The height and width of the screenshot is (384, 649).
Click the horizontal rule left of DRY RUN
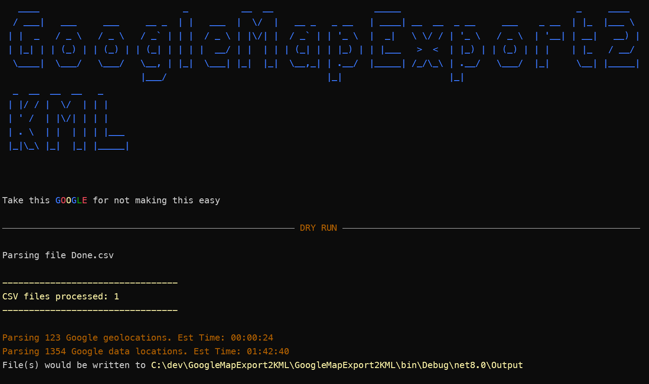click(148, 228)
